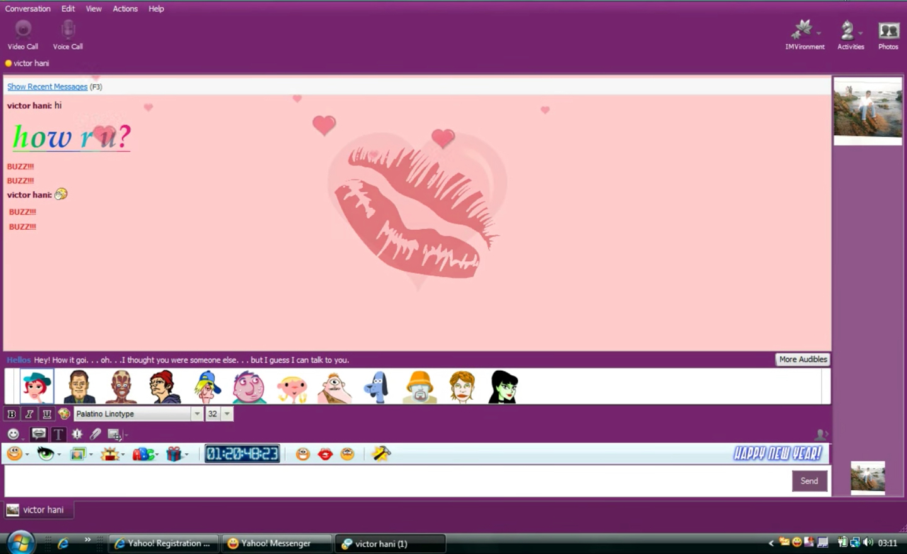Toggle bold text formatting

11,414
